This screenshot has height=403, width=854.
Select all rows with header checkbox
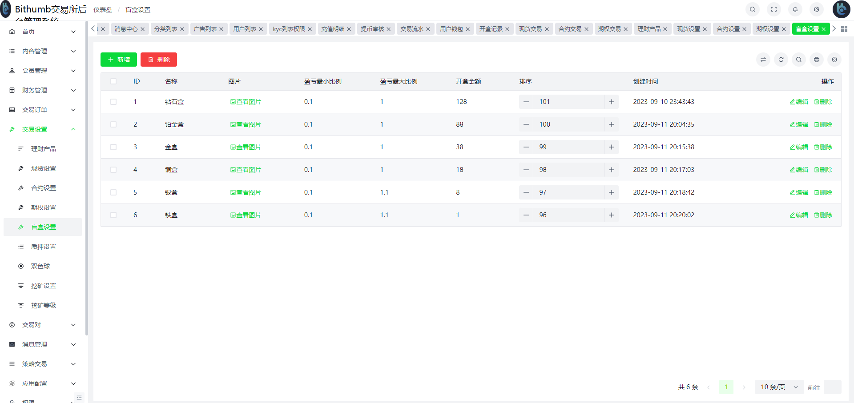pos(113,81)
